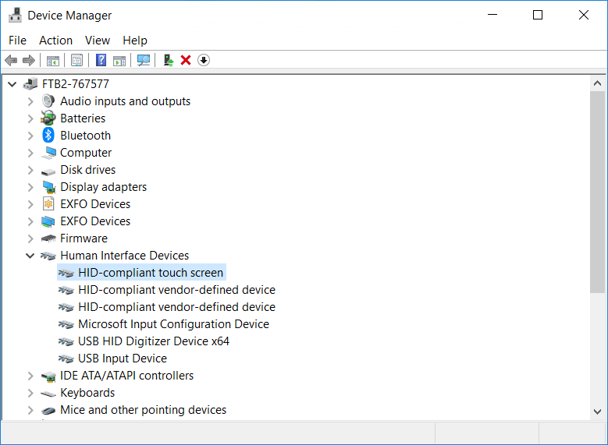Screen dimensions: 608x445
Task: Select HID-compliant touch screen
Action: tap(151, 273)
